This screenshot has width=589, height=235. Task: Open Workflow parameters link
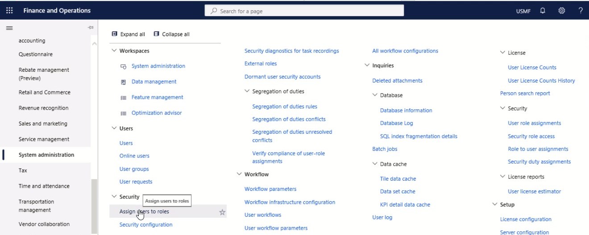270,189
